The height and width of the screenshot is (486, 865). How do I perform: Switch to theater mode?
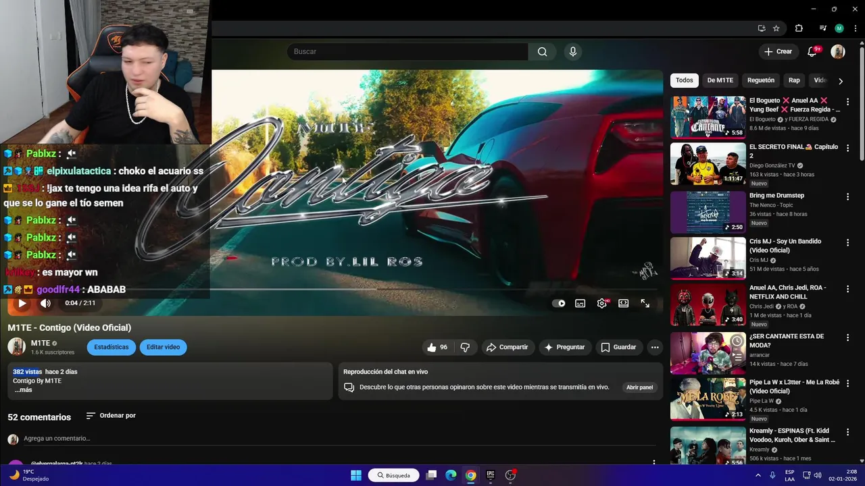pos(624,304)
